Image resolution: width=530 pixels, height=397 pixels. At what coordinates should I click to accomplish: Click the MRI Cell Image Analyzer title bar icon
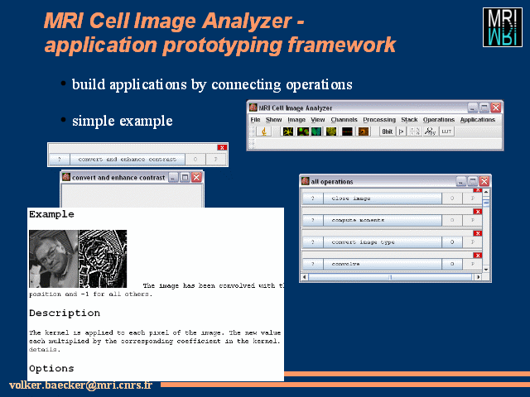(253, 108)
